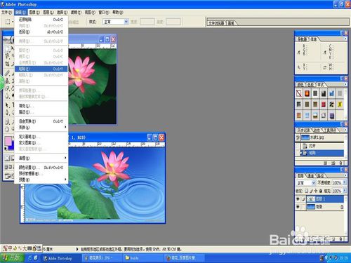The height and width of the screenshot is (263, 351).
Task: Open the Style (样式) dropdown in options bar
Action: (126, 22)
